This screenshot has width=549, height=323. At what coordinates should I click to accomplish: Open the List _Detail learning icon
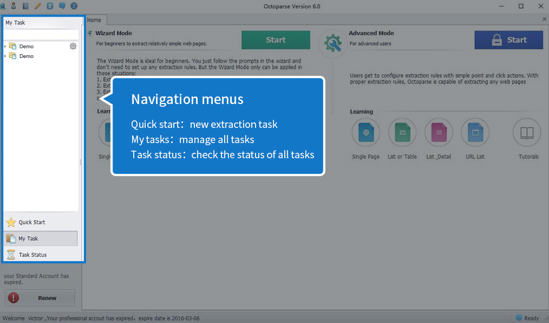pyautogui.click(x=439, y=132)
